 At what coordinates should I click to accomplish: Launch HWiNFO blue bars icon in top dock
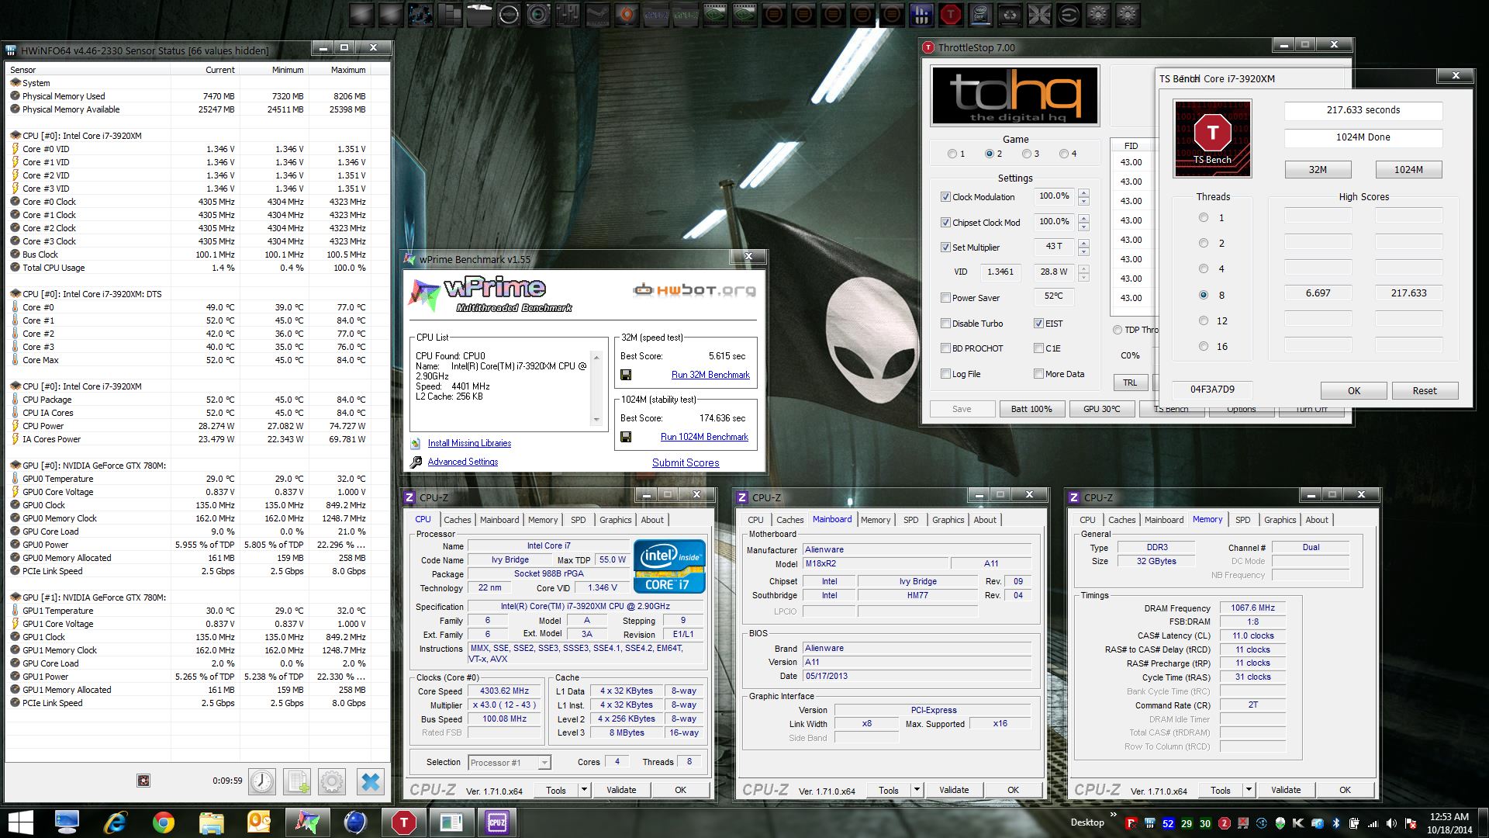(921, 14)
